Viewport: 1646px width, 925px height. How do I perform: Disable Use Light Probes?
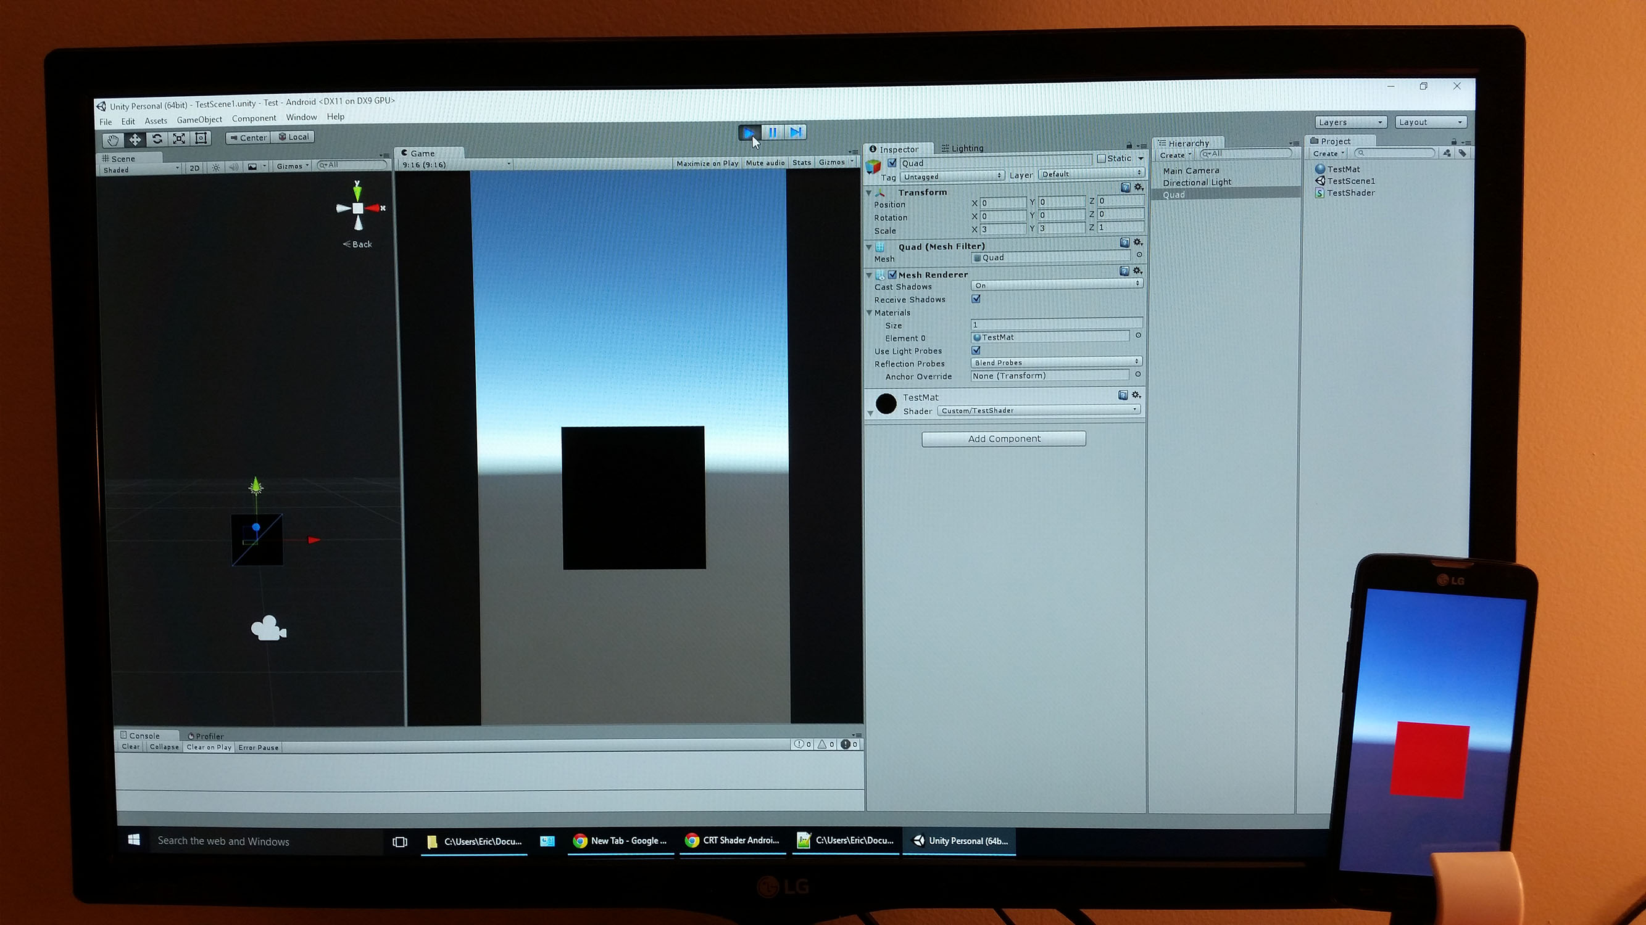[x=976, y=351]
